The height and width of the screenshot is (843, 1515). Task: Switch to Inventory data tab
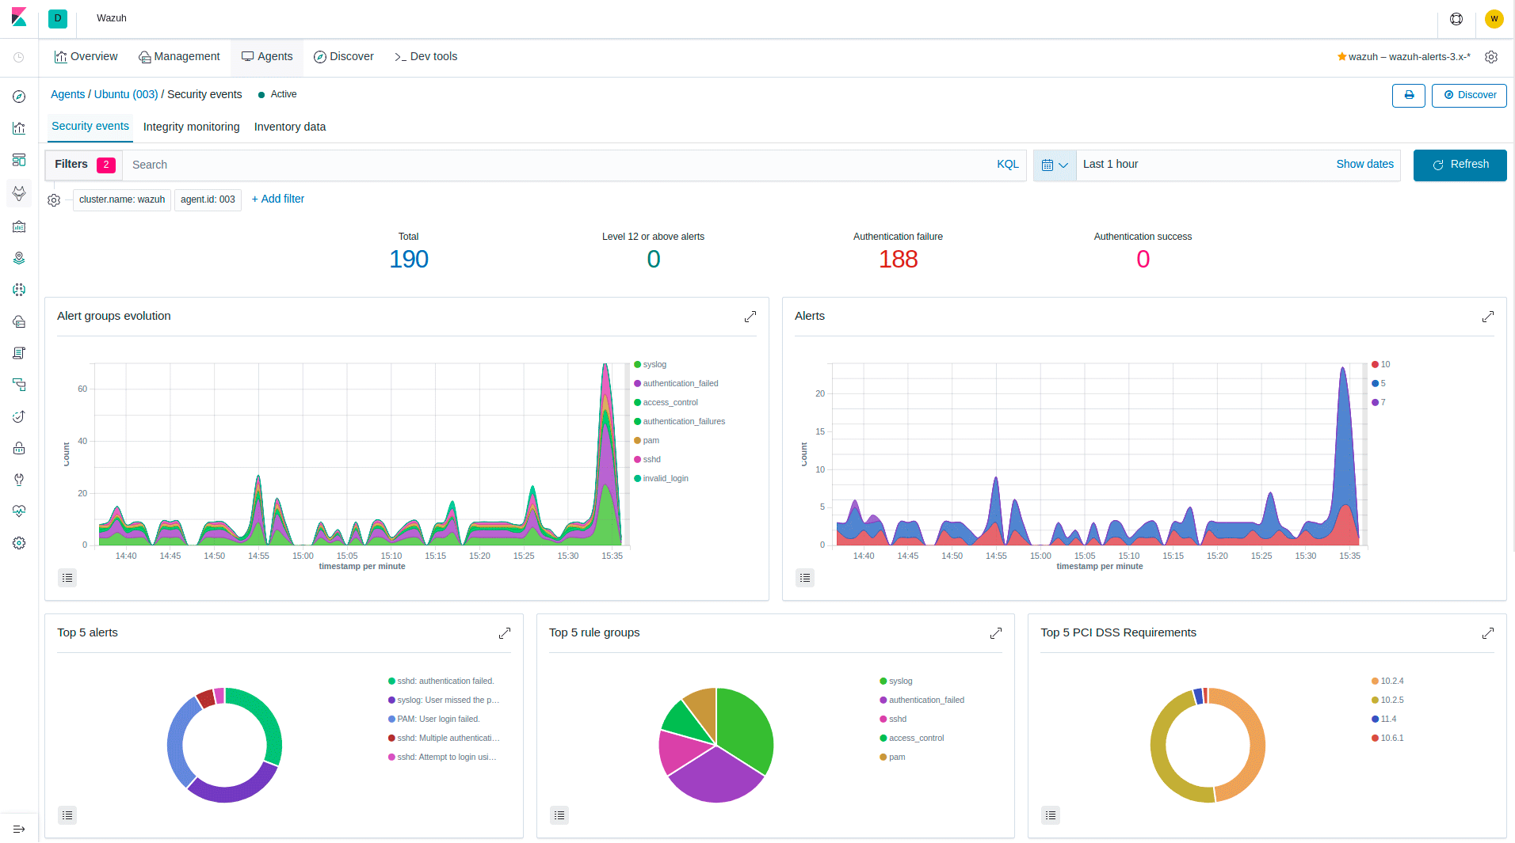coord(290,127)
